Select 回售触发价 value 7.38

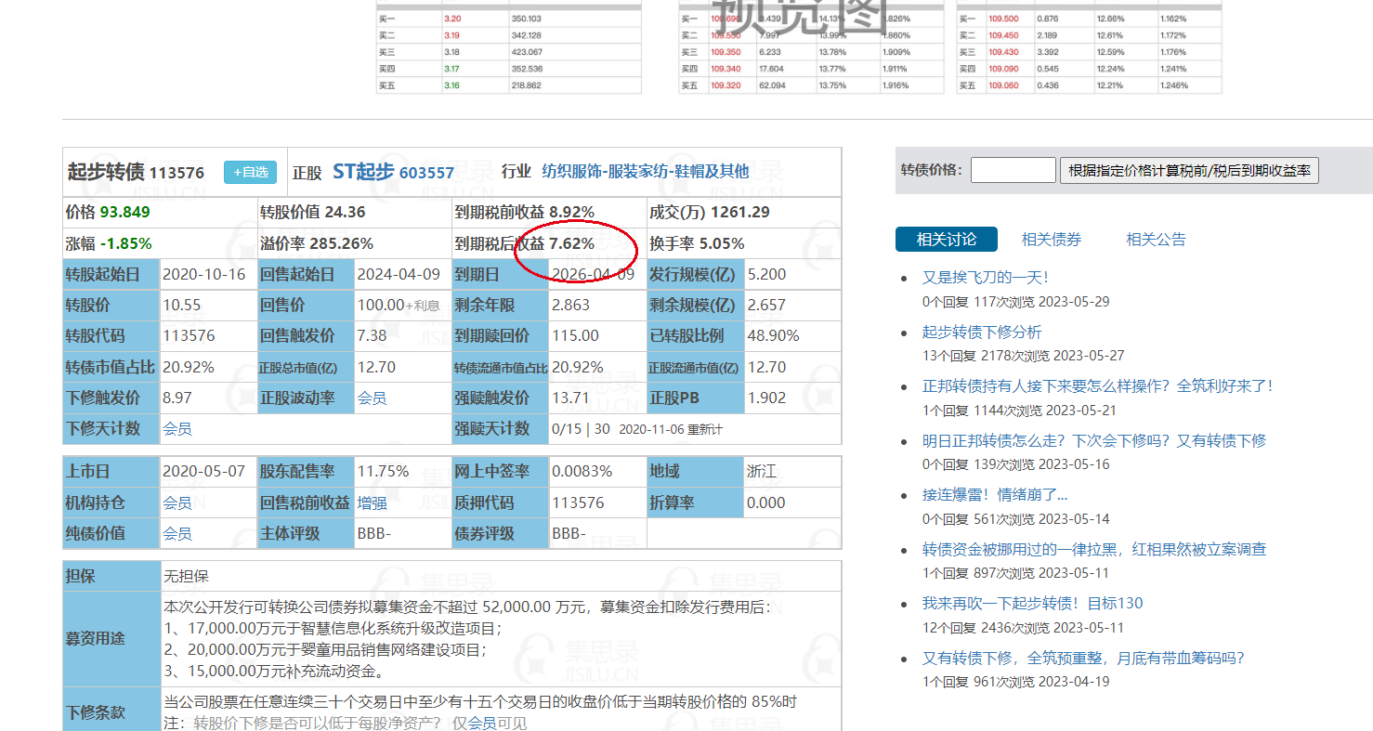(373, 335)
